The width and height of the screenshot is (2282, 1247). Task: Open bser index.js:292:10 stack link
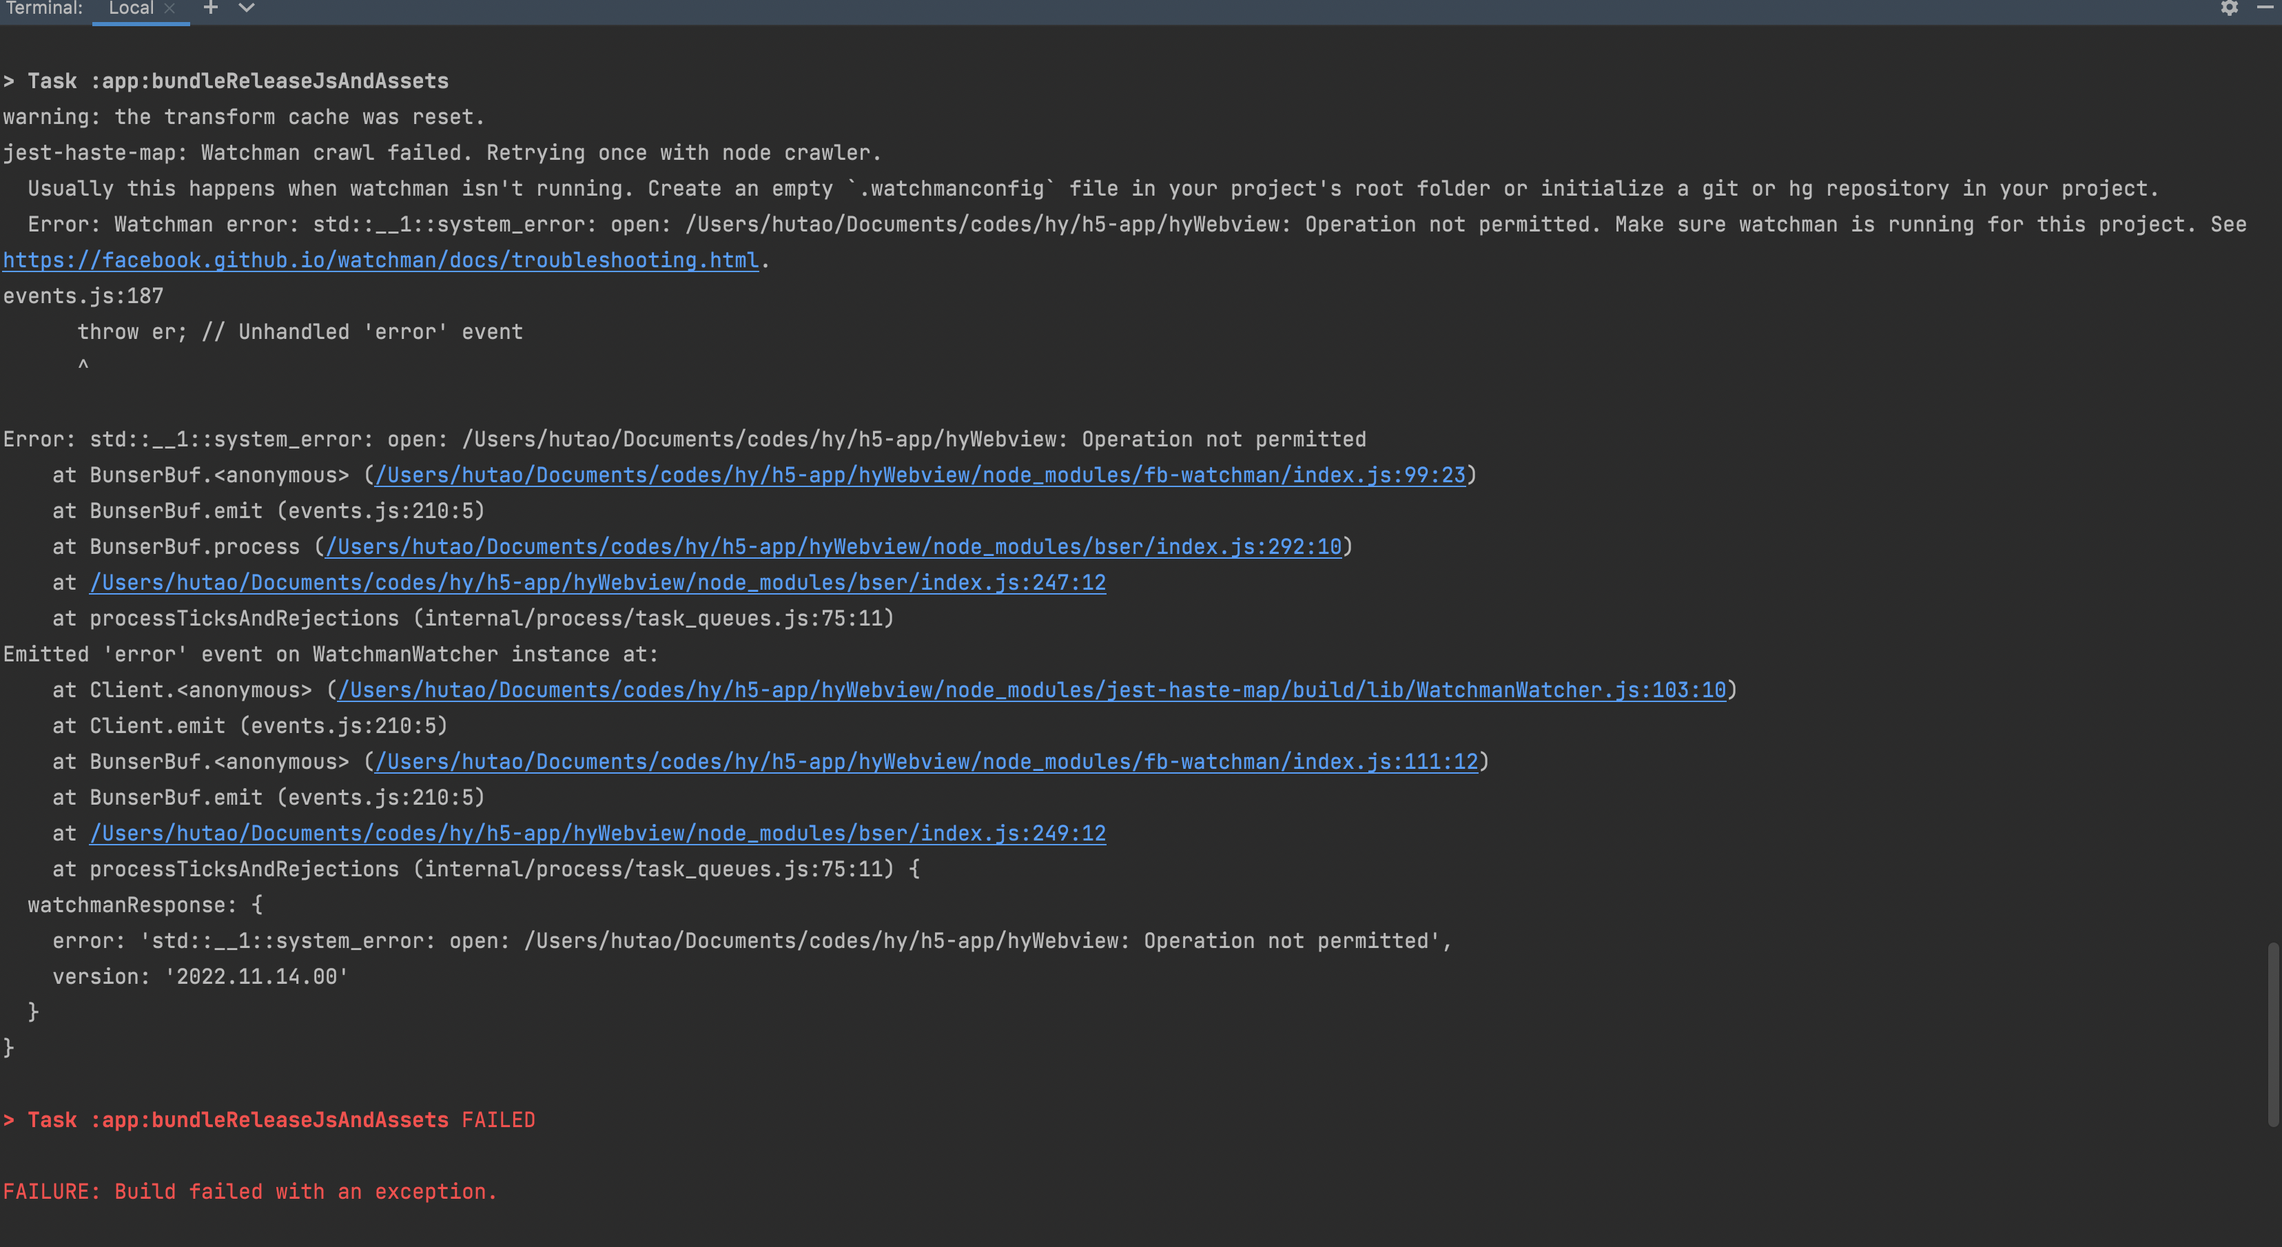point(833,547)
